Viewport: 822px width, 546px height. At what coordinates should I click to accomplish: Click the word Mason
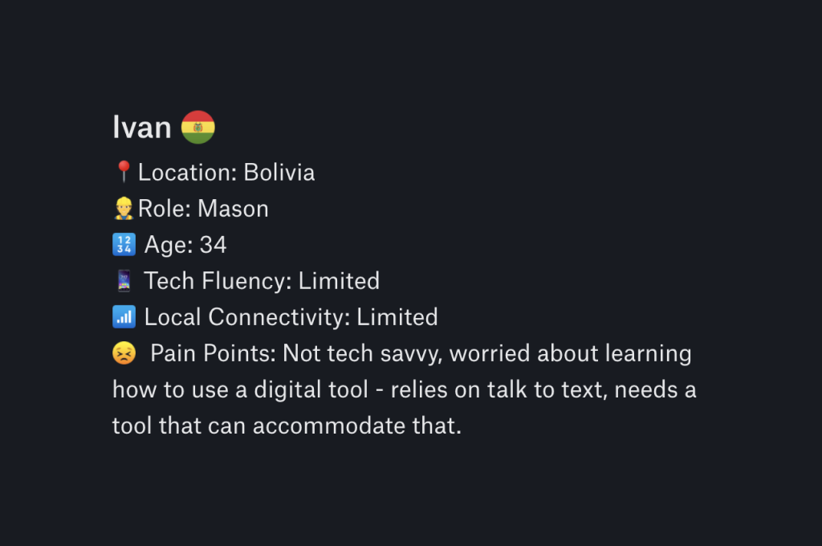pos(233,209)
